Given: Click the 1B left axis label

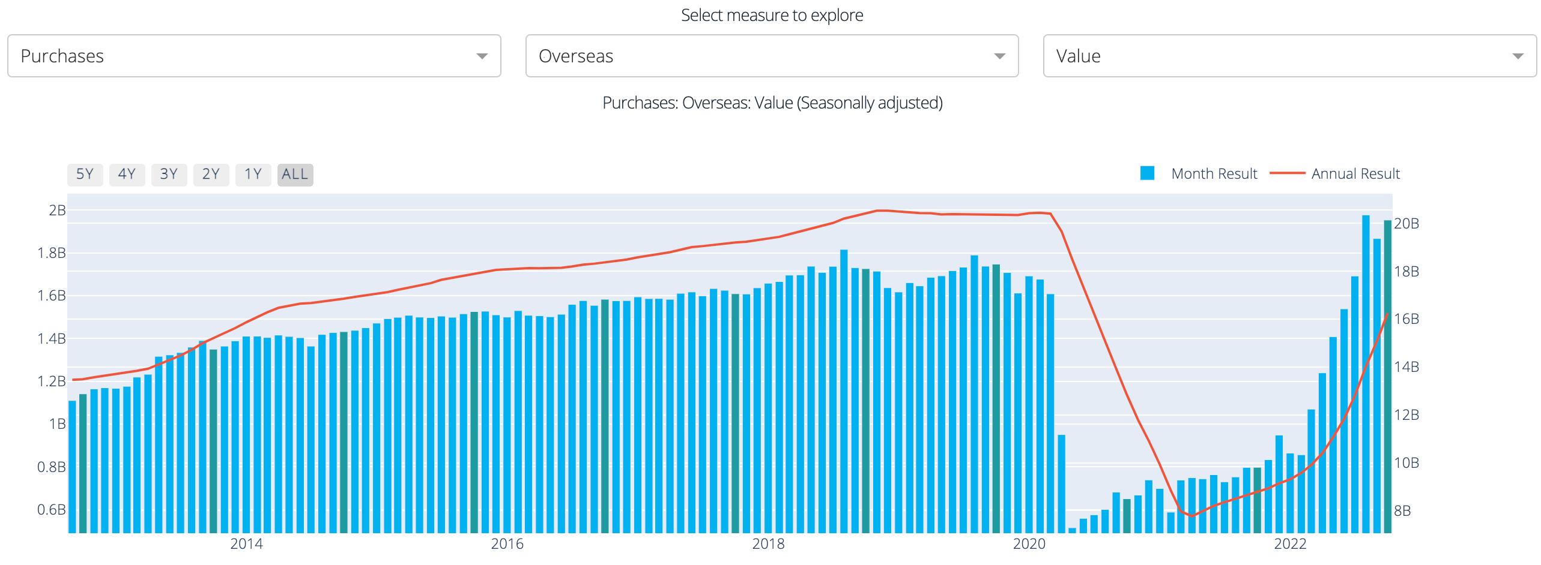Looking at the screenshot, I should 57,424.
